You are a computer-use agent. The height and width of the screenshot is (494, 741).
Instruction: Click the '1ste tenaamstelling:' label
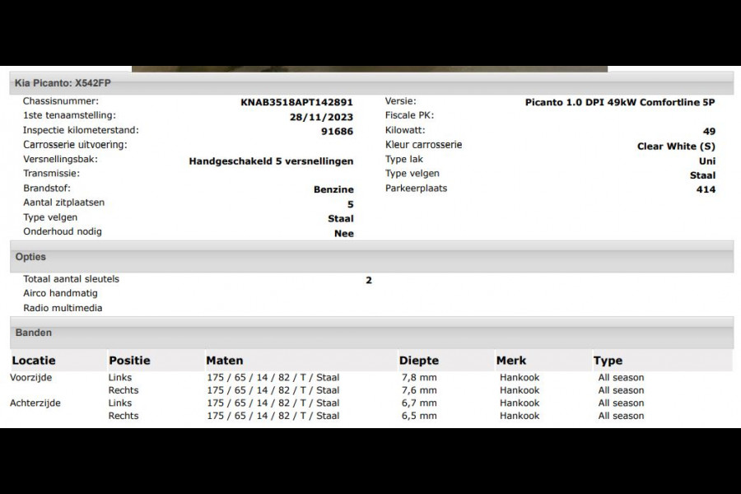69,115
